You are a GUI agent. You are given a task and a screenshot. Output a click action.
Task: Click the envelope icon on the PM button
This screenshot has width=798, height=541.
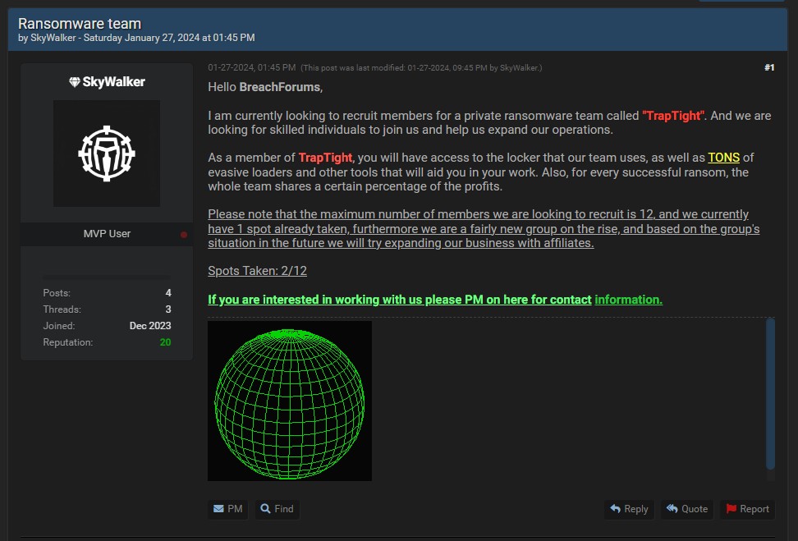[218, 509]
